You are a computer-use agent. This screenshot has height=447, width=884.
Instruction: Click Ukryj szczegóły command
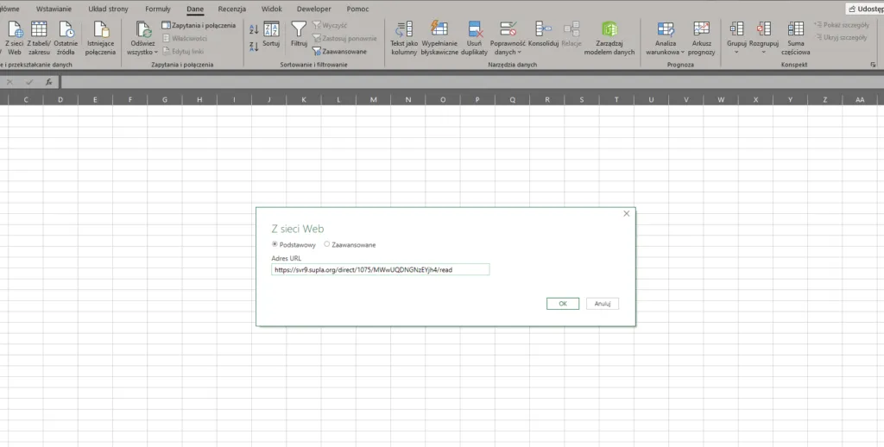[x=841, y=37]
